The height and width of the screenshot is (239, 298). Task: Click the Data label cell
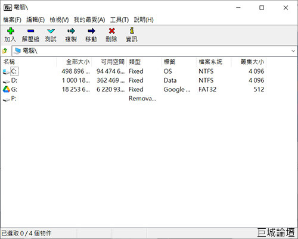click(170, 80)
